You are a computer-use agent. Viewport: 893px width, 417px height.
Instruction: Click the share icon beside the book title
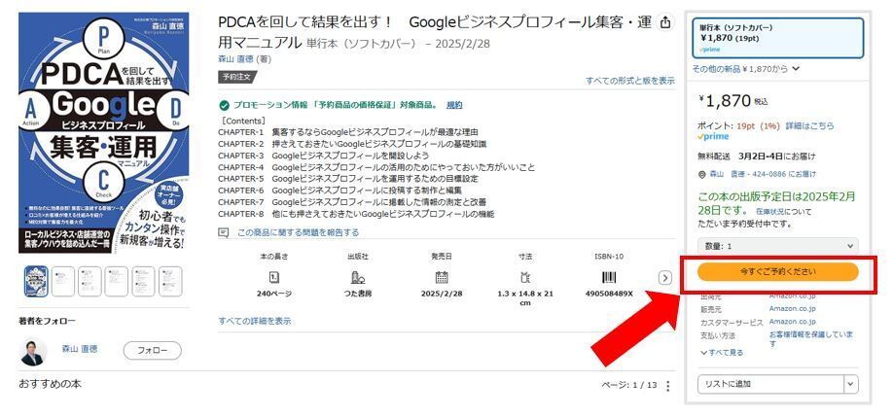[x=664, y=22]
